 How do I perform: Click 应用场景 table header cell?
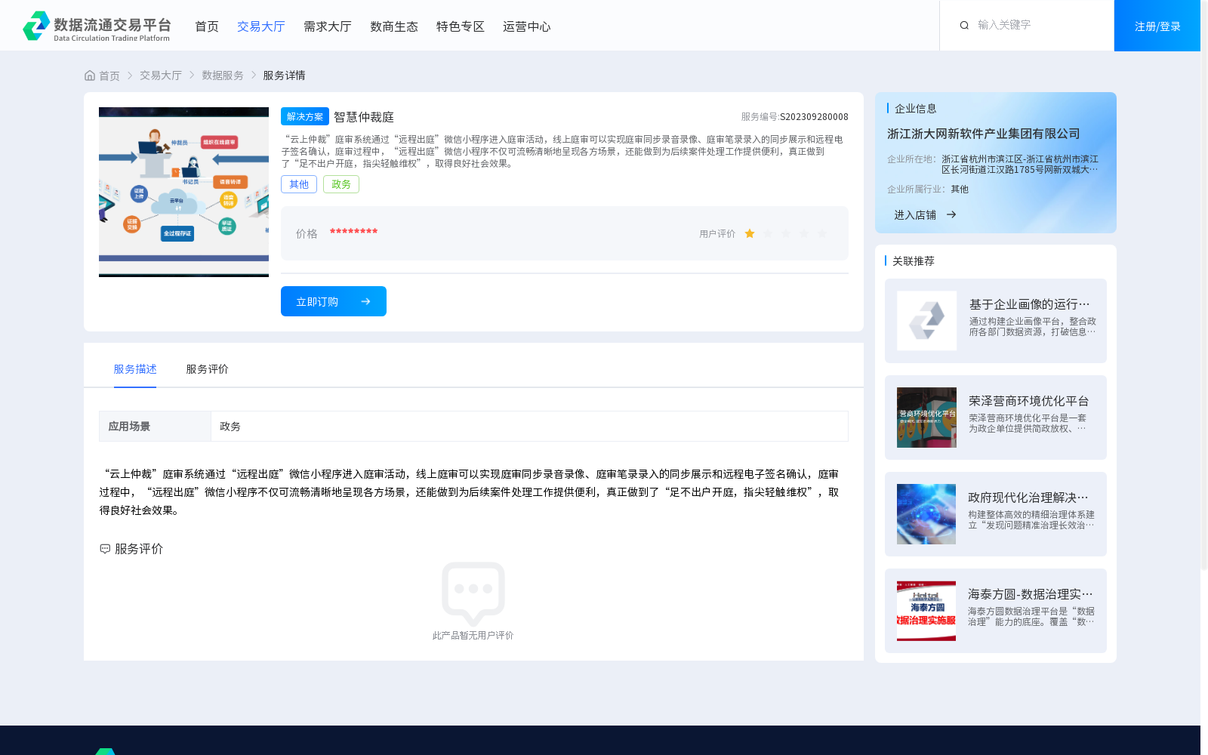point(155,427)
